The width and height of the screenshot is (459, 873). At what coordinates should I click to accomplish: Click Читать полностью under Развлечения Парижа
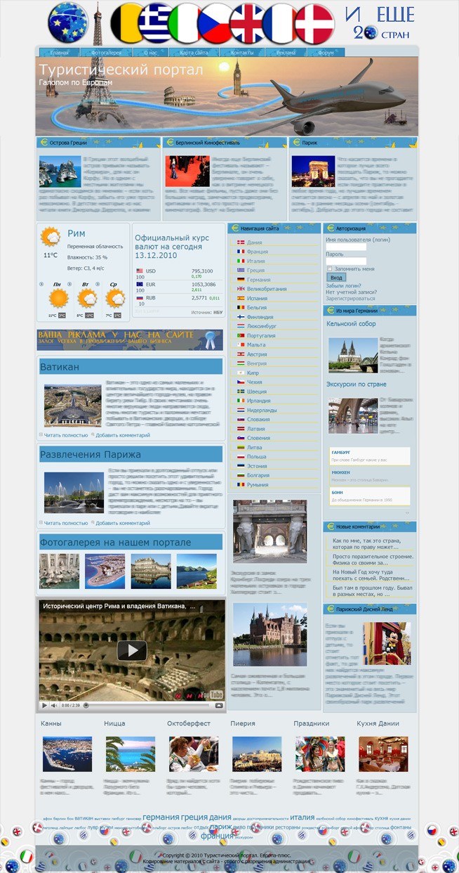click(x=66, y=523)
